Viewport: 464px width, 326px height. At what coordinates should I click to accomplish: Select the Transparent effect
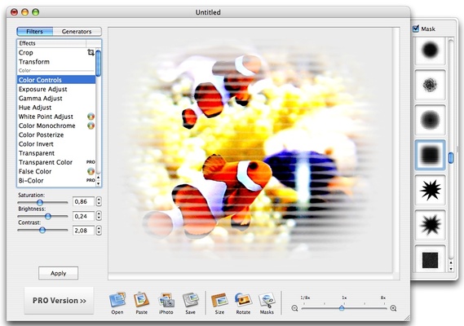point(56,153)
